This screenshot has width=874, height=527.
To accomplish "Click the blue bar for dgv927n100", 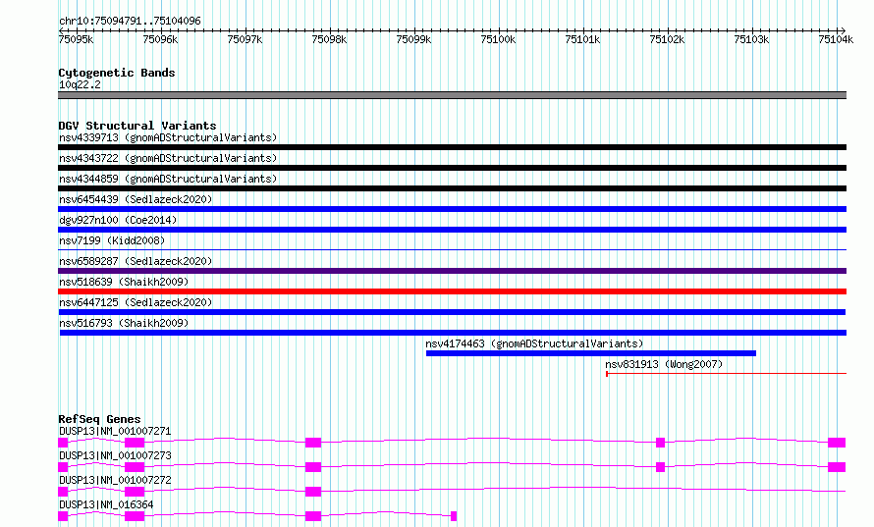I will 452,230.
